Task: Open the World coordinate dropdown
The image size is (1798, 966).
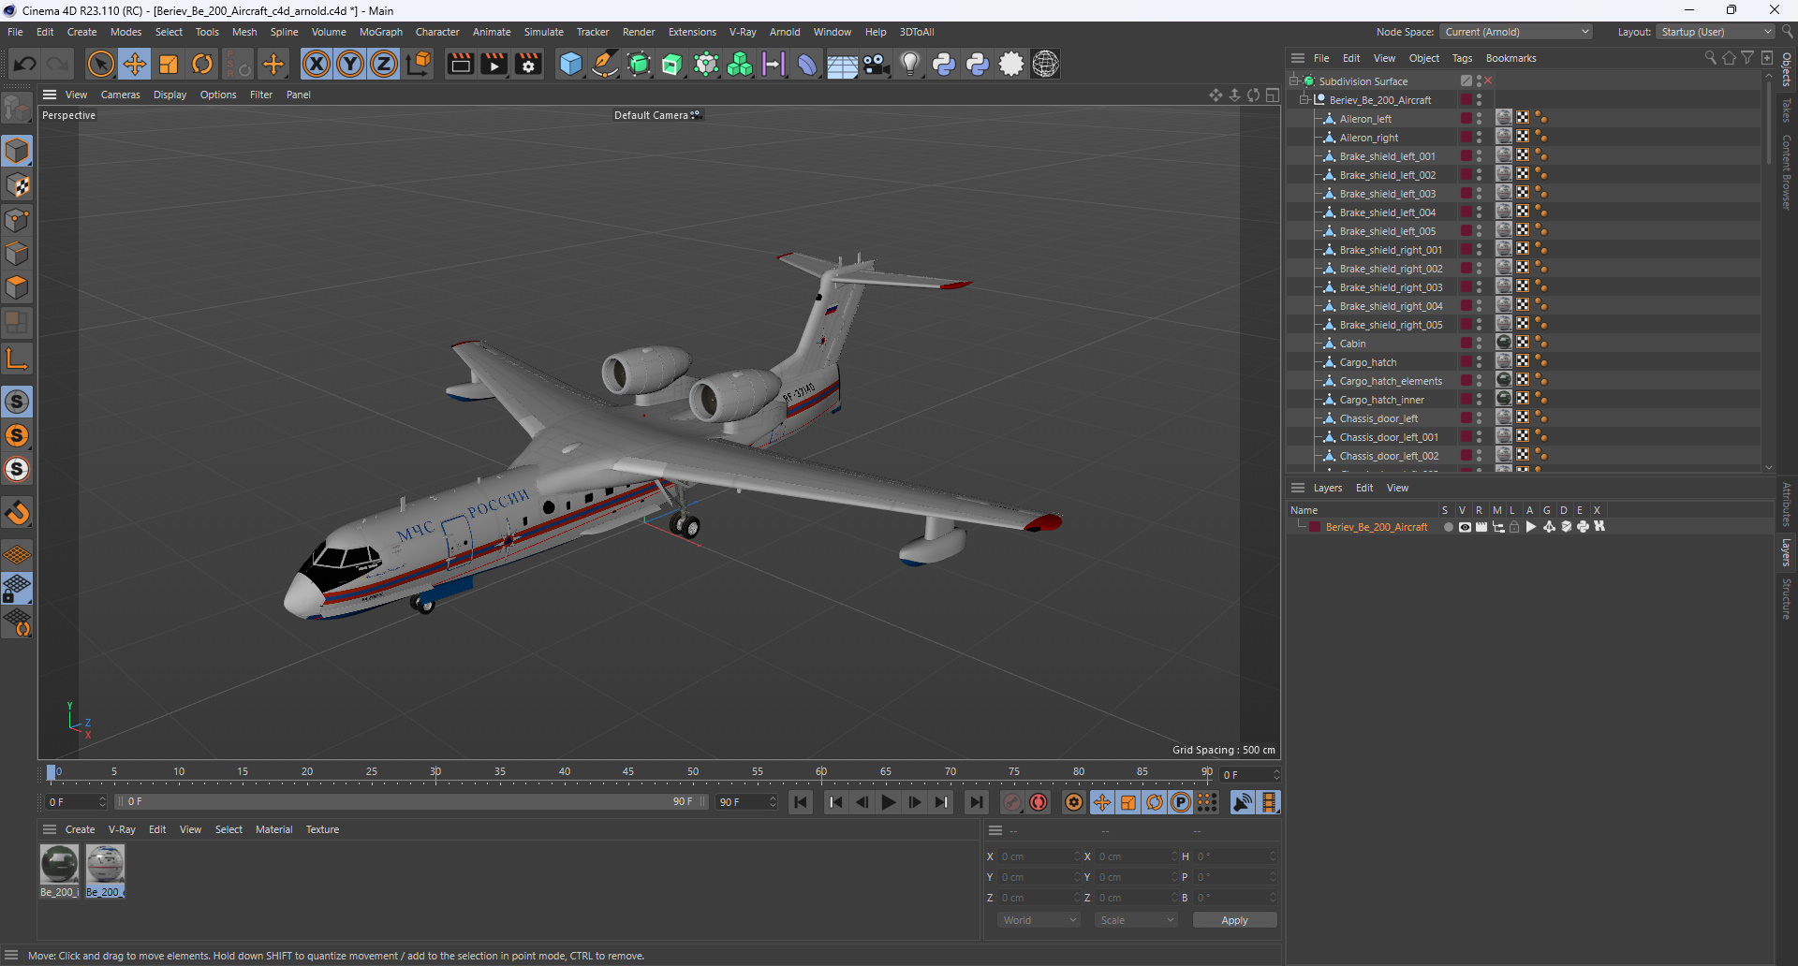Action: (1039, 920)
